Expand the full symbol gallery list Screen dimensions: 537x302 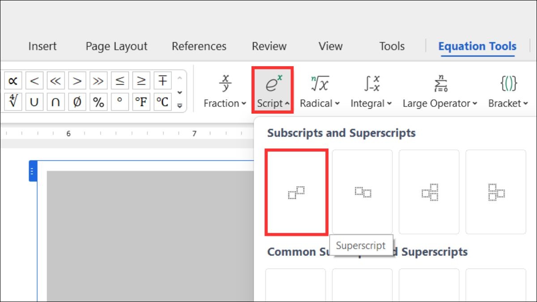point(180,105)
